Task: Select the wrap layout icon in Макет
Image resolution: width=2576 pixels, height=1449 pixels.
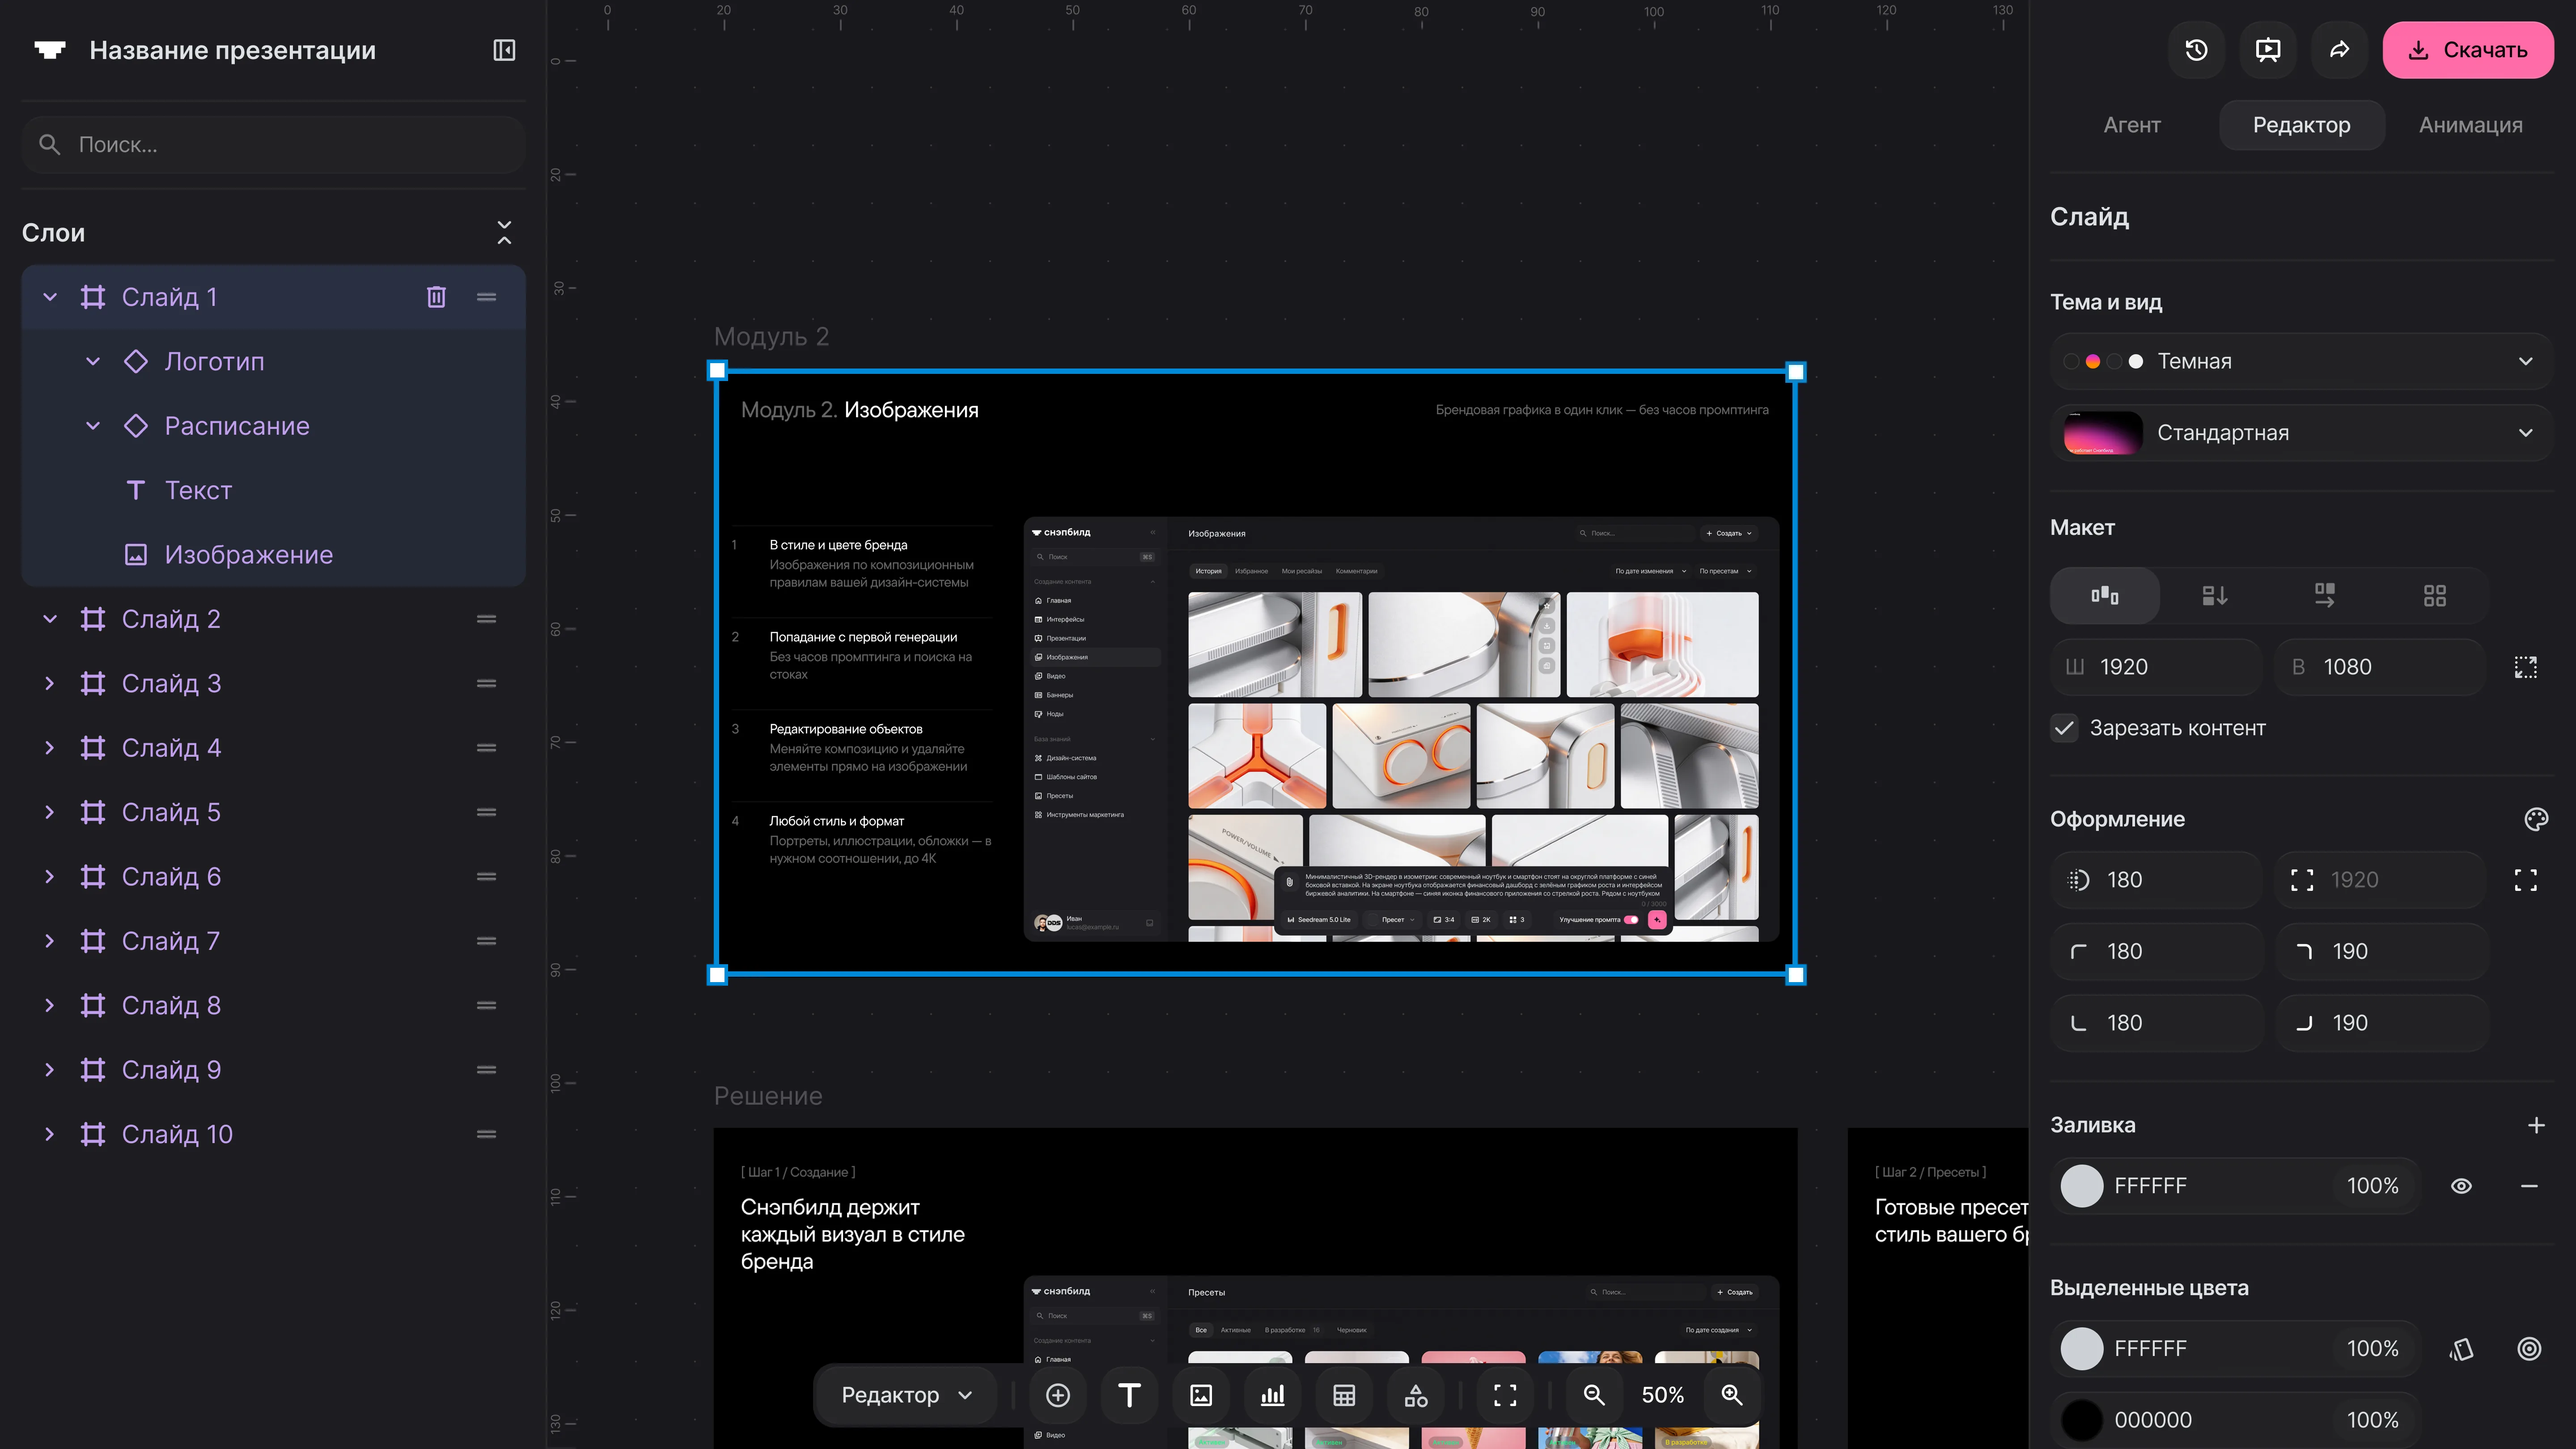Action: (x=2325, y=596)
